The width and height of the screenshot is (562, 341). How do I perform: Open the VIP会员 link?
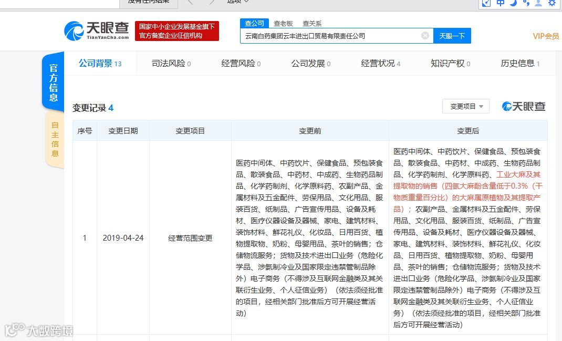546,36
